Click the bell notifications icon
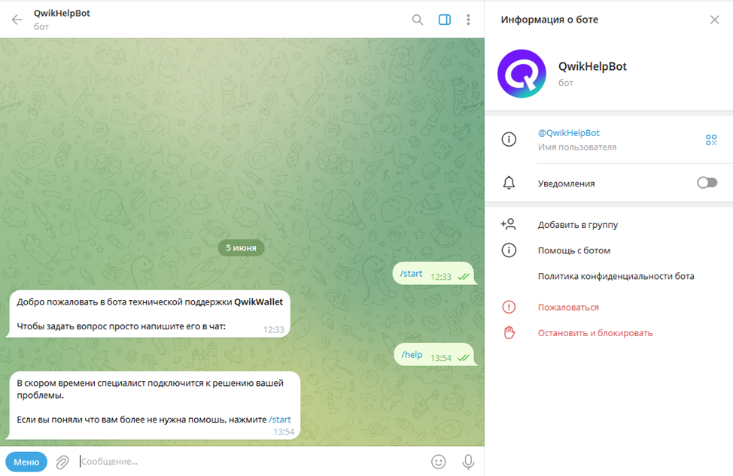 [509, 183]
